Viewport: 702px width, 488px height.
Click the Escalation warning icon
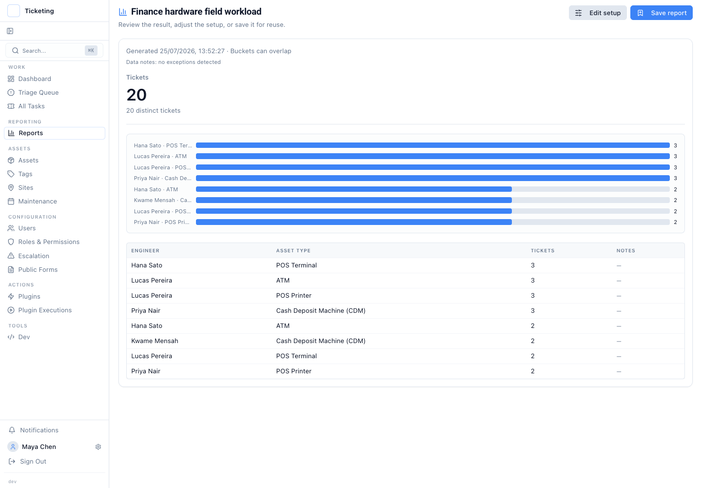[11, 256]
